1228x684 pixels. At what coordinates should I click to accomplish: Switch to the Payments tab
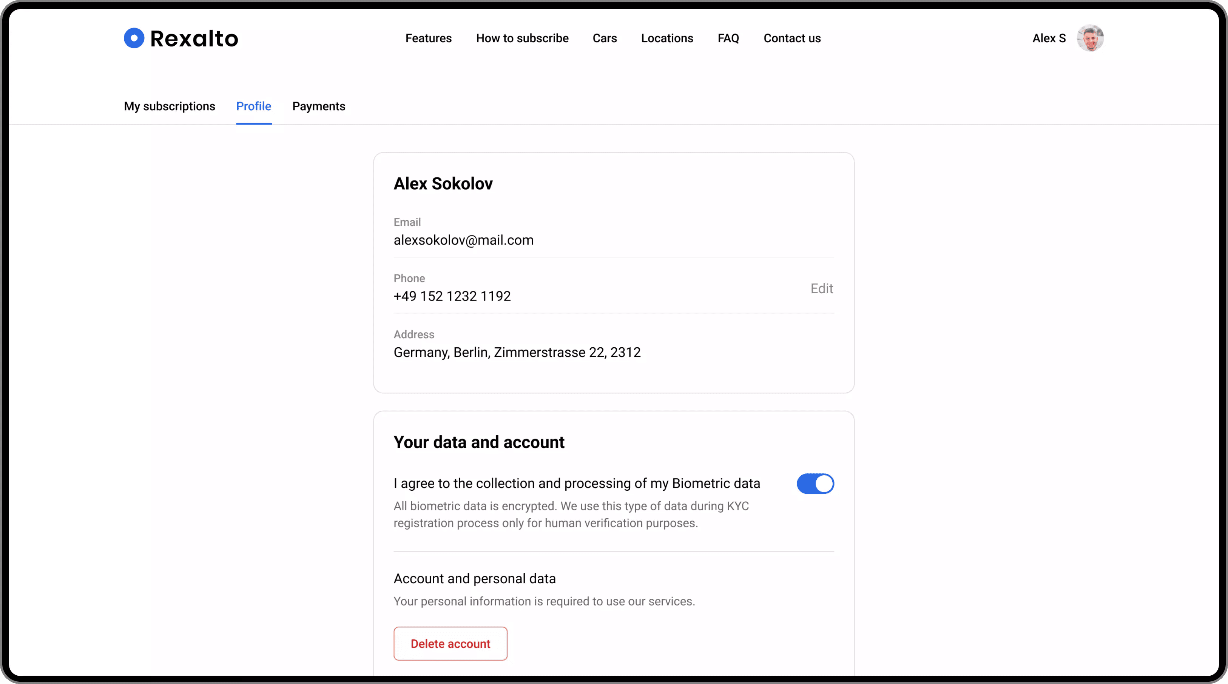318,106
